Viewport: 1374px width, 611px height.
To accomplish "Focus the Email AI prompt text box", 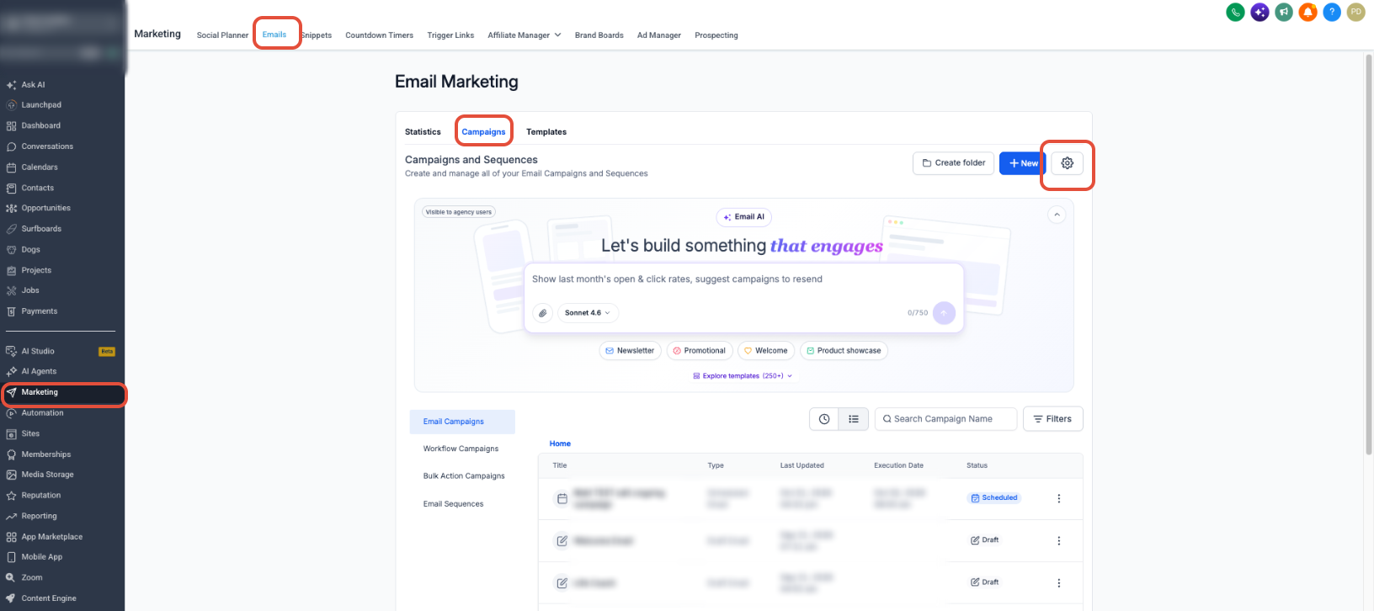I will click(x=743, y=280).
